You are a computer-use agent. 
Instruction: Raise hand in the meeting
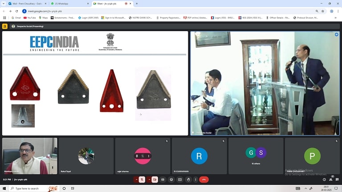click(188, 180)
